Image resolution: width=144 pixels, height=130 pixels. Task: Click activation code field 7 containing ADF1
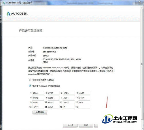tap(69, 98)
